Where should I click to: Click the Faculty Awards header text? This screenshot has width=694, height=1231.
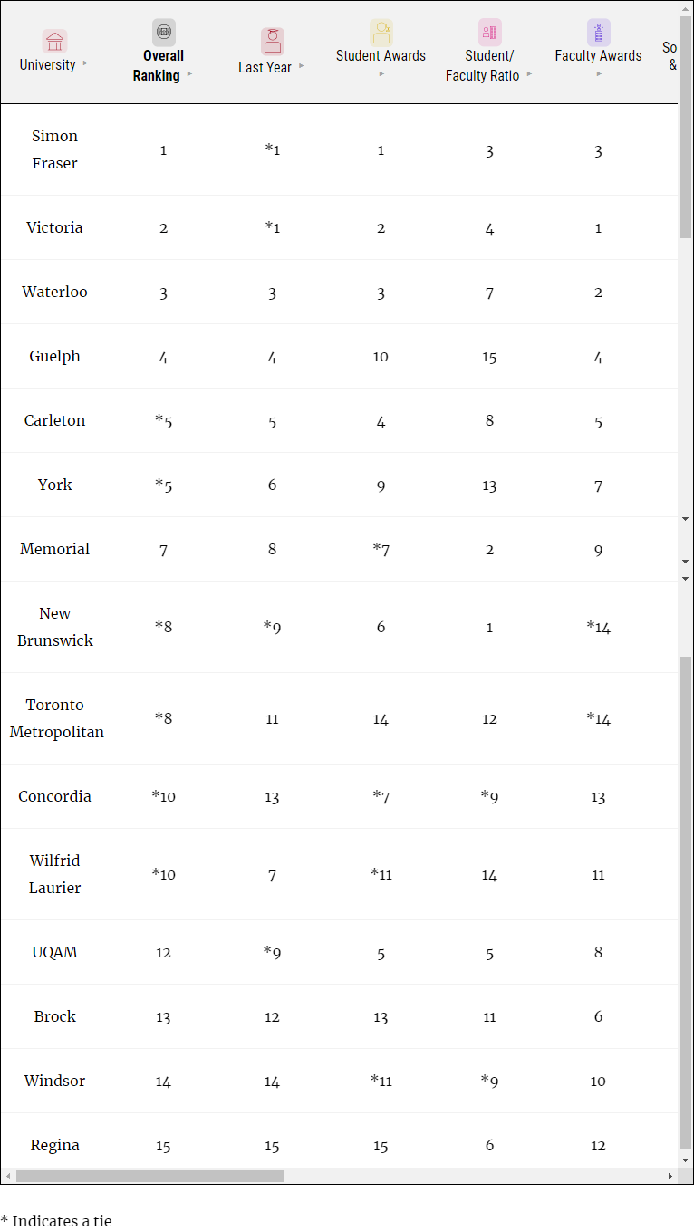pyautogui.click(x=598, y=56)
